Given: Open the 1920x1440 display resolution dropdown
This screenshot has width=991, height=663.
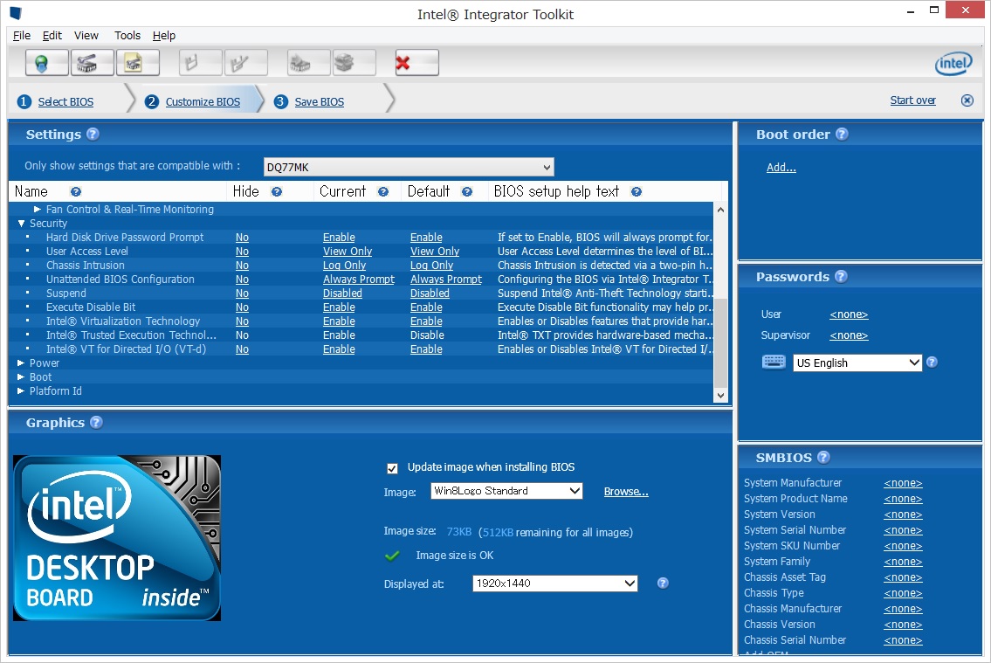Looking at the screenshot, I should point(555,583).
